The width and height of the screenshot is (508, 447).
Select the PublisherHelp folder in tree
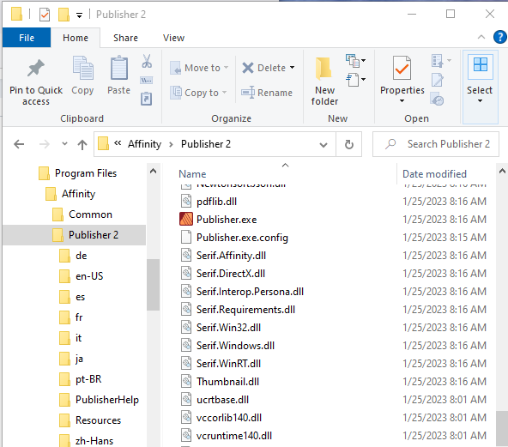coord(100,400)
